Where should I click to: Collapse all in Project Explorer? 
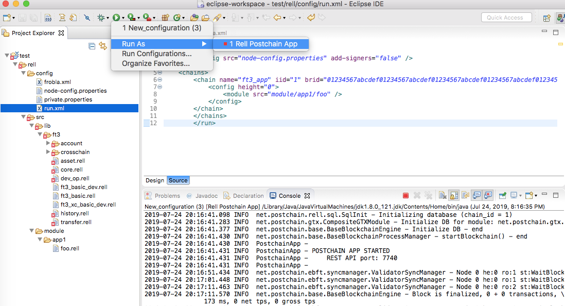(x=92, y=46)
